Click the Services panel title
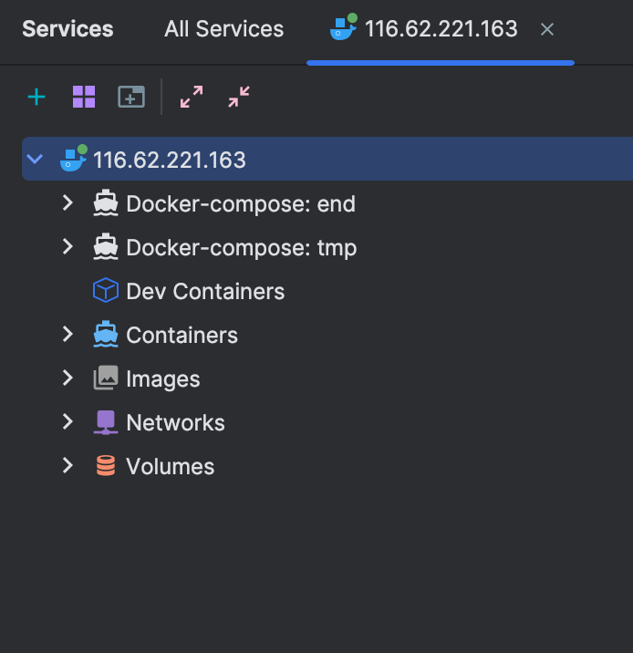 [67, 29]
